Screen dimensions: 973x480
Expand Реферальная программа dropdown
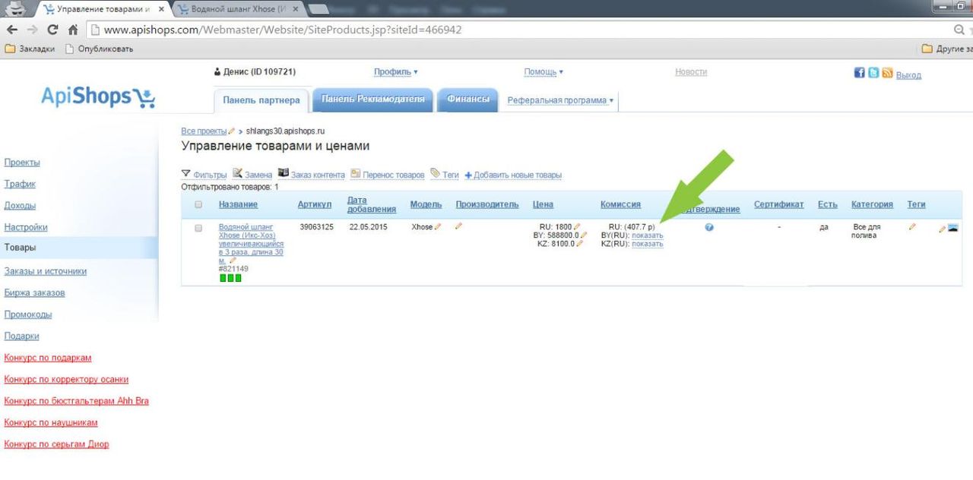pos(560,100)
